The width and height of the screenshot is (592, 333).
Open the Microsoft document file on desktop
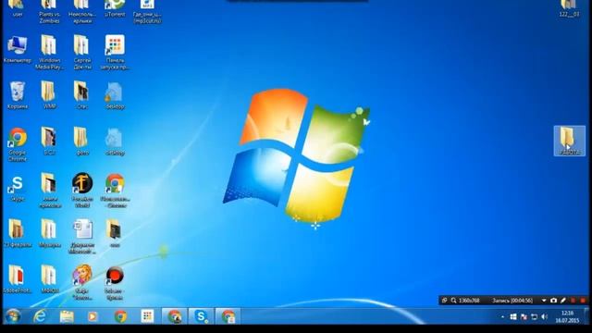82,237
